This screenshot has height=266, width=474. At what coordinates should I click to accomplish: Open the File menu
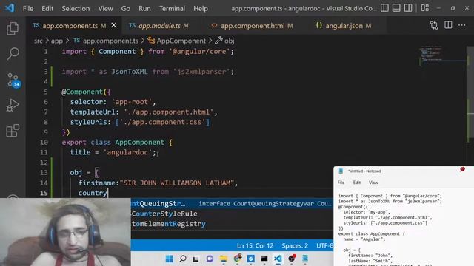28,8
